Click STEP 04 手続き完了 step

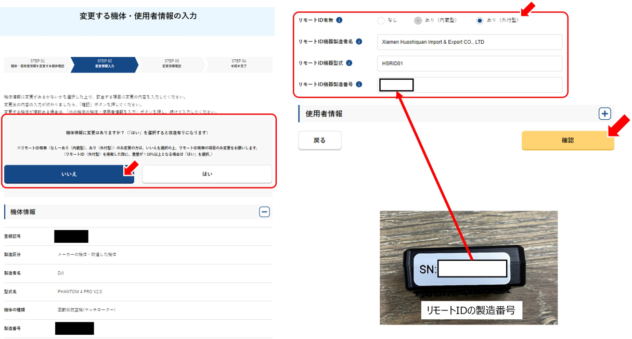pyautogui.click(x=239, y=64)
